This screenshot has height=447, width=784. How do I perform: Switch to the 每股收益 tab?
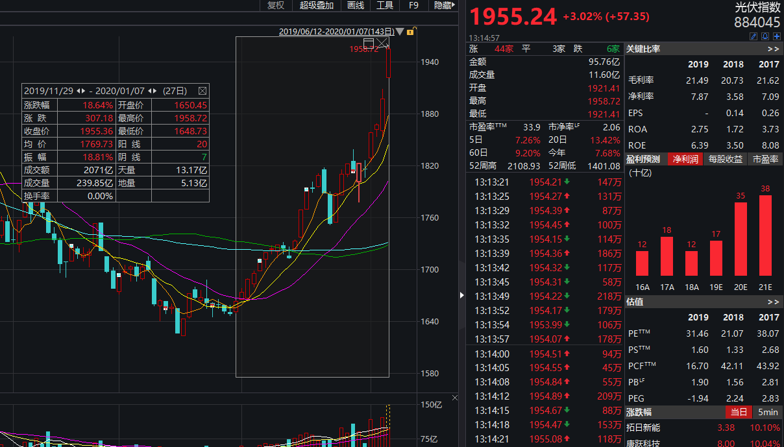(725, 159)
